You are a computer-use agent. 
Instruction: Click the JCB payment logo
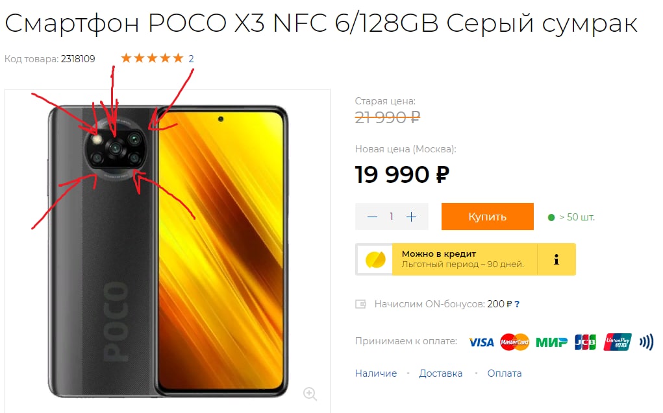click(585, 342)
